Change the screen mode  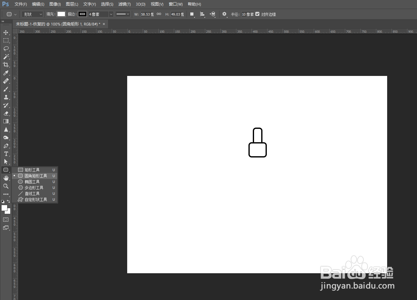pos(6,228)
